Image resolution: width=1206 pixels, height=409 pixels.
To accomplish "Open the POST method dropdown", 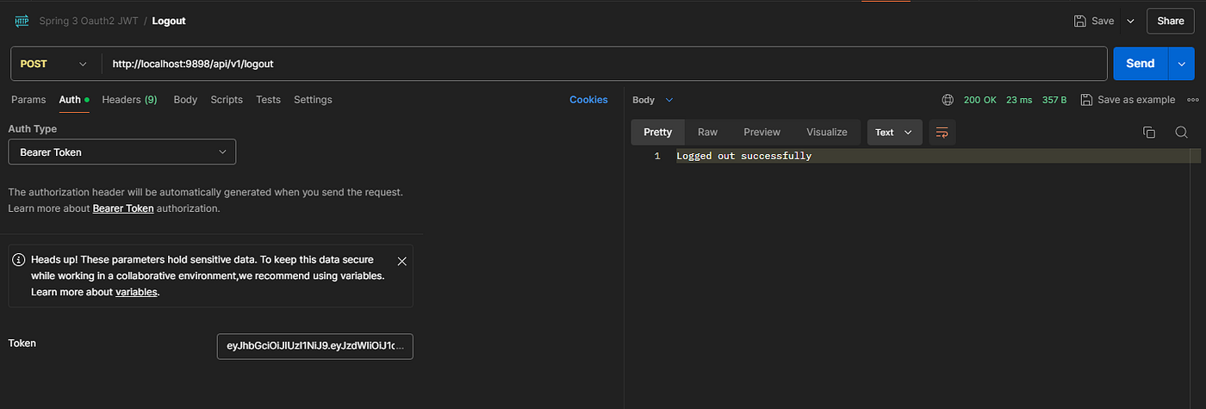I will (55, 64).
